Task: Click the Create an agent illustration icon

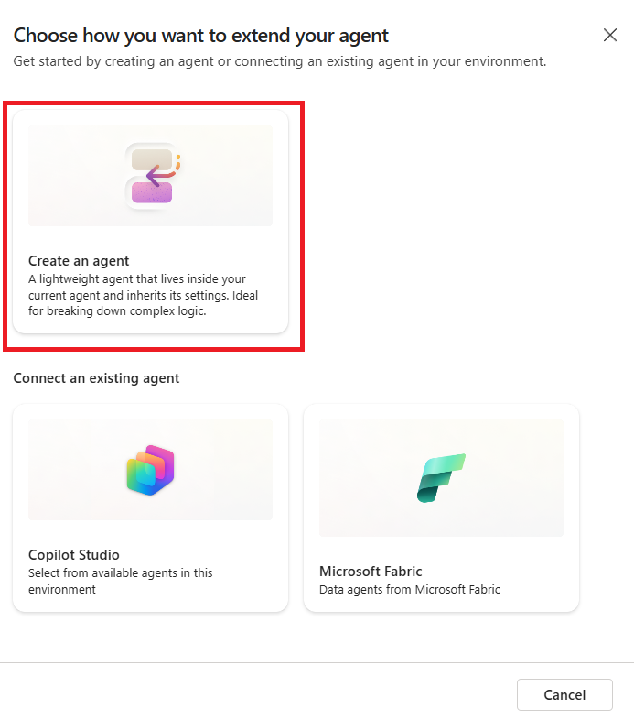Action: tap(151, 176)
